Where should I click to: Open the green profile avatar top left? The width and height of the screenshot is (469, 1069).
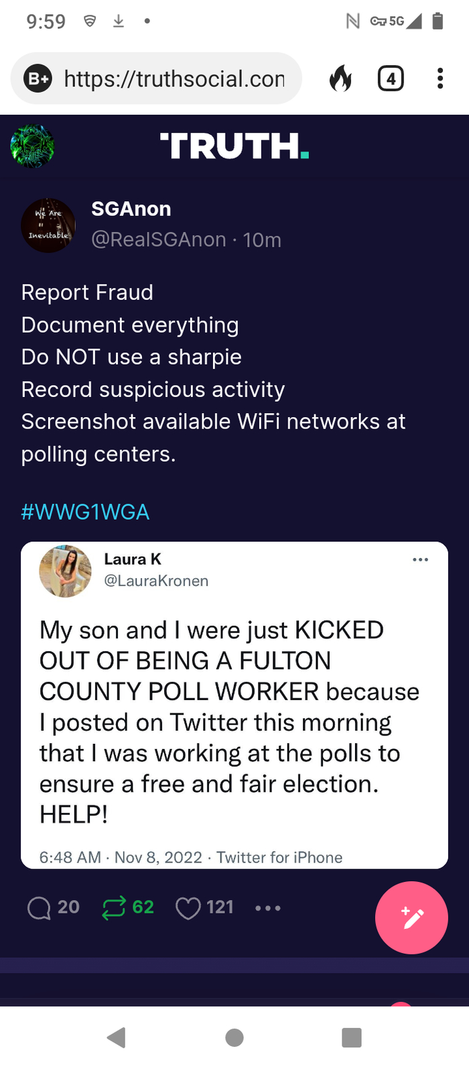(32, 146)
